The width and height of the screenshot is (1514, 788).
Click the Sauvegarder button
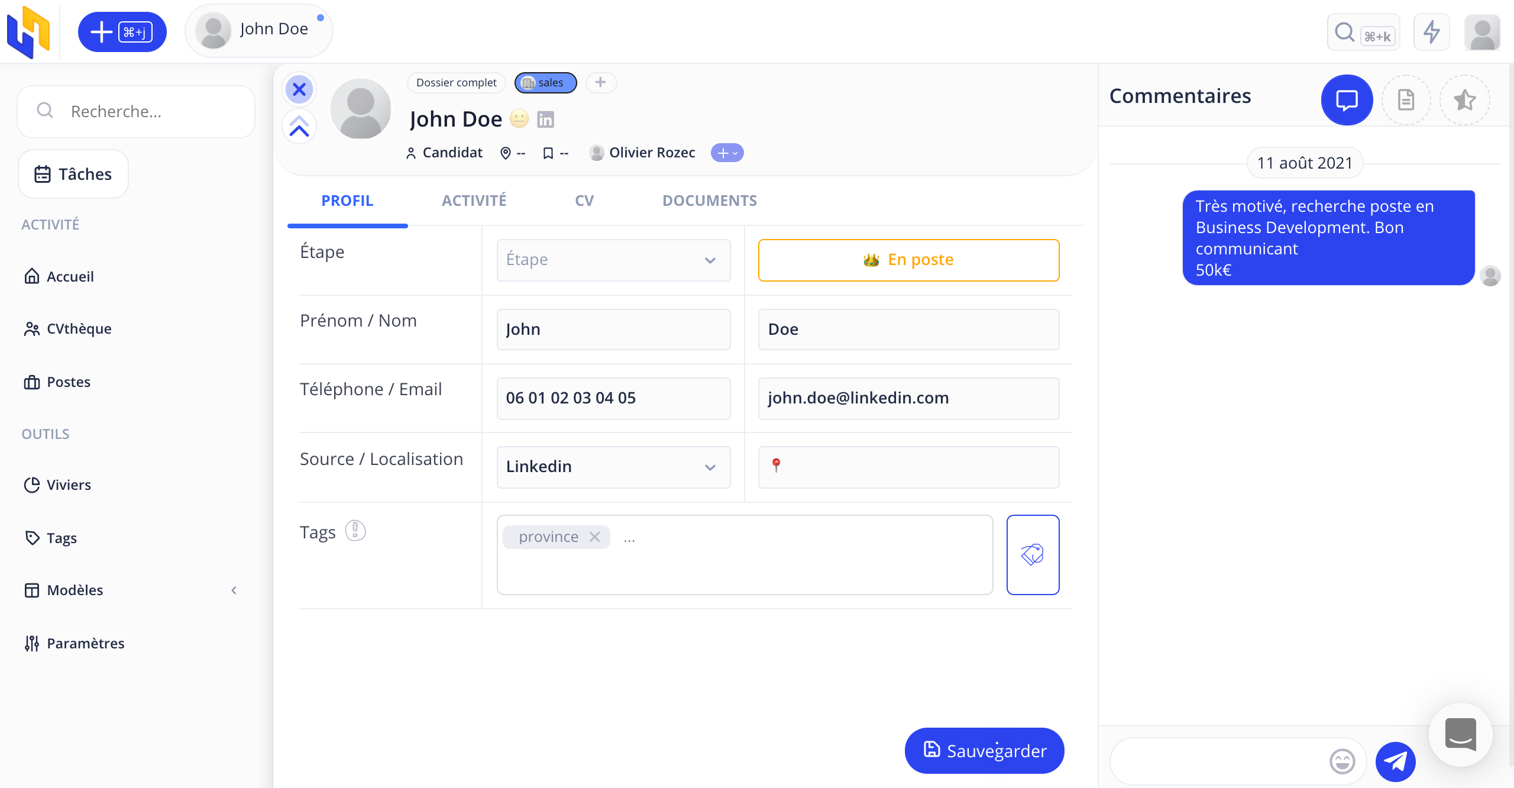coord(984,751)
